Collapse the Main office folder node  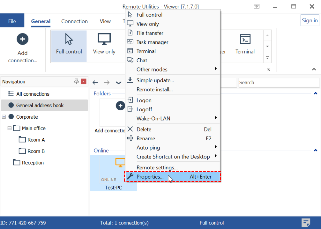10,128
